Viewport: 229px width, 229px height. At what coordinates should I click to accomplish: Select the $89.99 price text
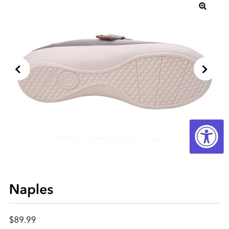tap(23, 220)
